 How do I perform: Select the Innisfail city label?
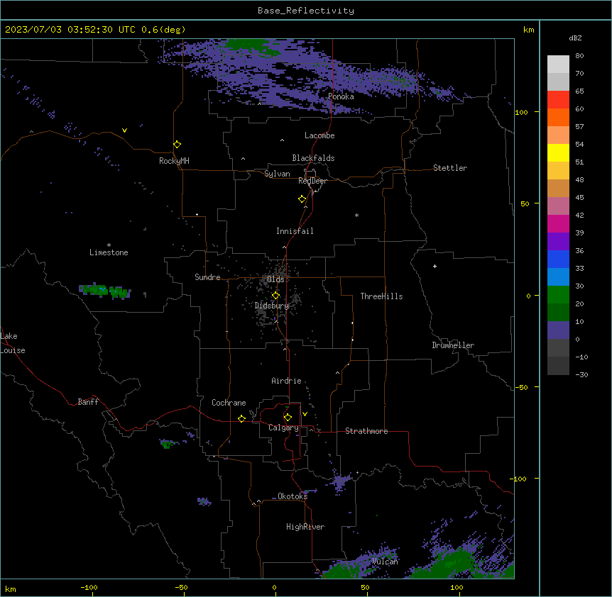[x=295, y=231]
